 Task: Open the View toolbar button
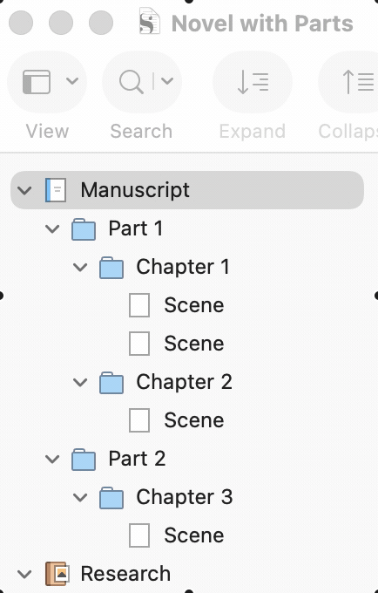(x=47, y=82)
